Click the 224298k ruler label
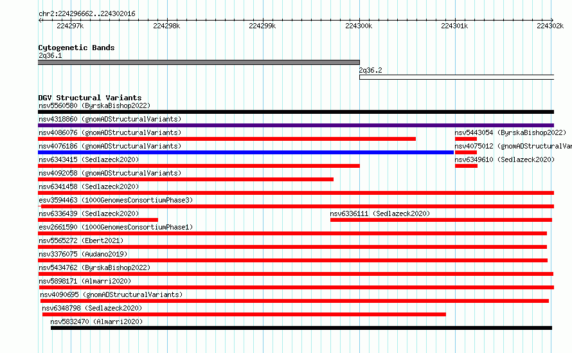572x353 pixels. [x=166, y=26]
